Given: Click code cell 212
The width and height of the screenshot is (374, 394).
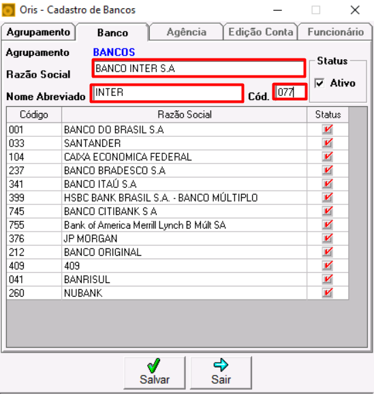Looking at the screenshot, I should (34, 252).
